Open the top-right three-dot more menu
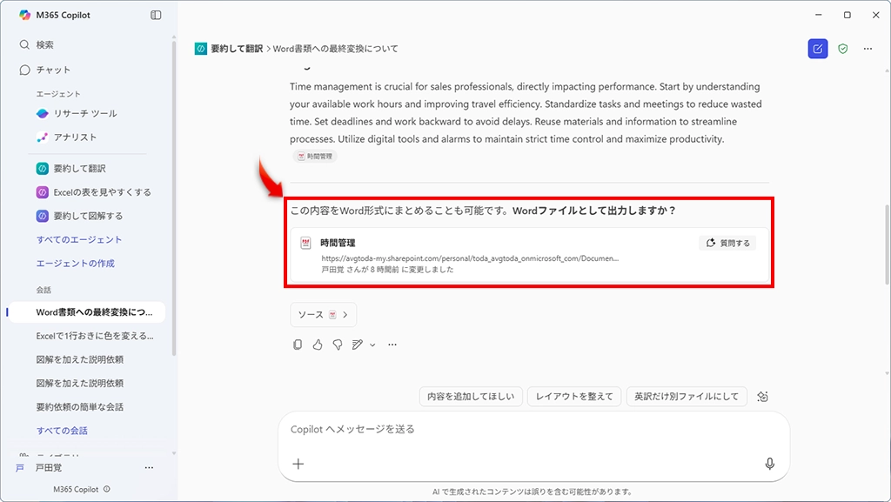The height and width of the screenshot is (502, 891). pos(868,49)
